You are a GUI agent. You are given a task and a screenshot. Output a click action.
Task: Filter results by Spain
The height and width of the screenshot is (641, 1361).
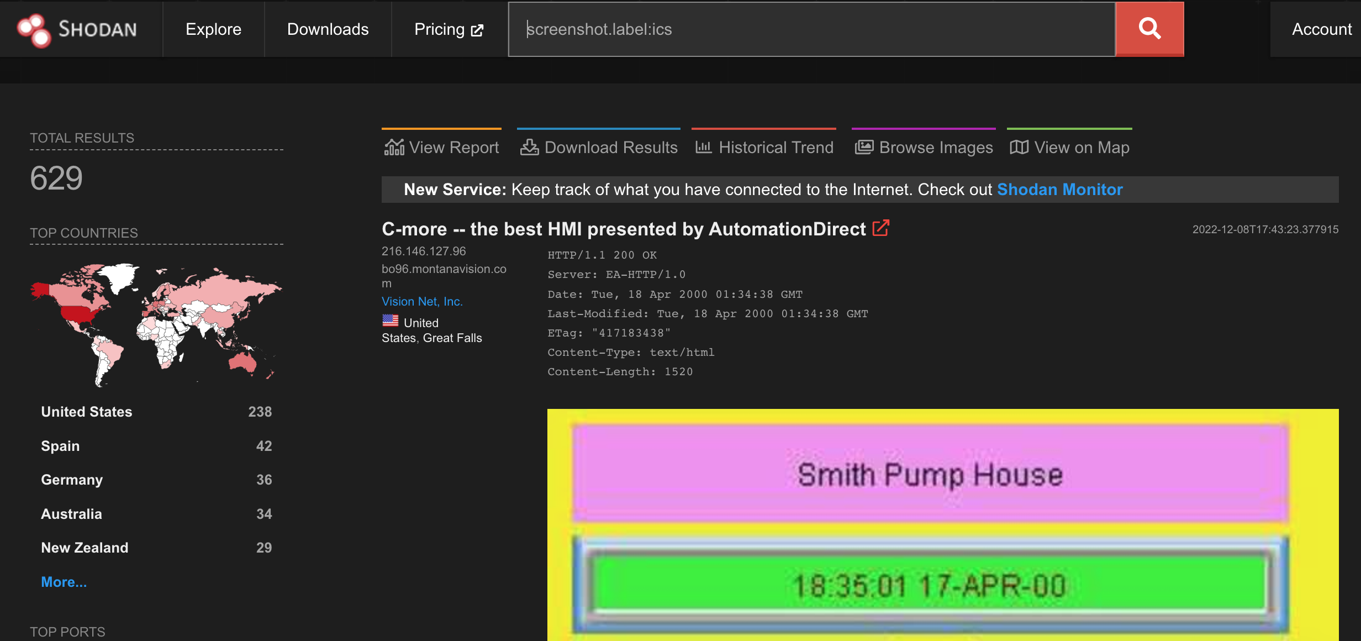[60, 446]
